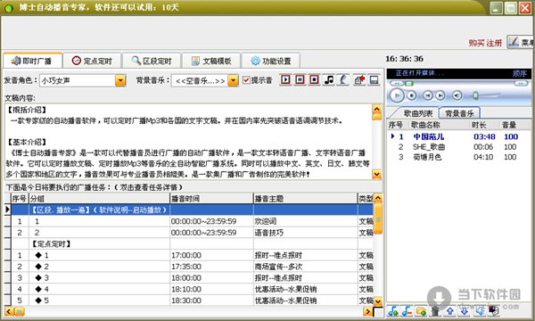Select task row with topic 语音技巧
The height and width of the screenshot is (321, 535).
pyautogui.click(x=193, y=233)
